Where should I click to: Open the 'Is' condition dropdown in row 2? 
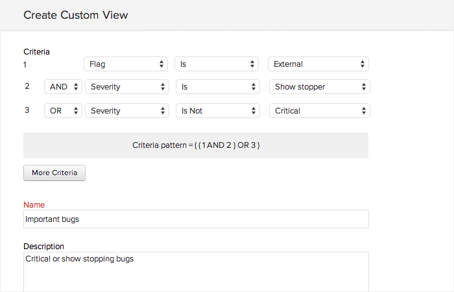(x=217, y=87)
